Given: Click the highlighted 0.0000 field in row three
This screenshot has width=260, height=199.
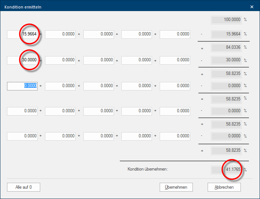Looking at the screenshot, I should [22, 86].
